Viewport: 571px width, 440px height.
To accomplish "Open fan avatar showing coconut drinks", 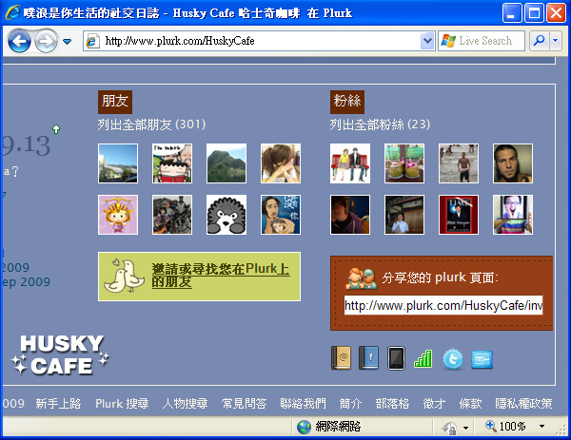I will (x=404, y=163).
